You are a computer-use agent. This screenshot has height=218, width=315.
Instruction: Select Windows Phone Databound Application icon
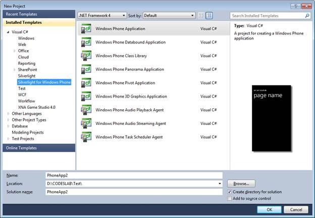tap(86, 42)
